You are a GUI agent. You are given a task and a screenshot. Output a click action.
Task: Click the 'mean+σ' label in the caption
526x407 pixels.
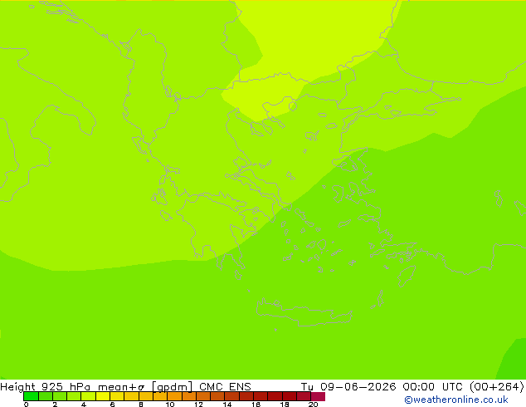(x=121, y=387)
